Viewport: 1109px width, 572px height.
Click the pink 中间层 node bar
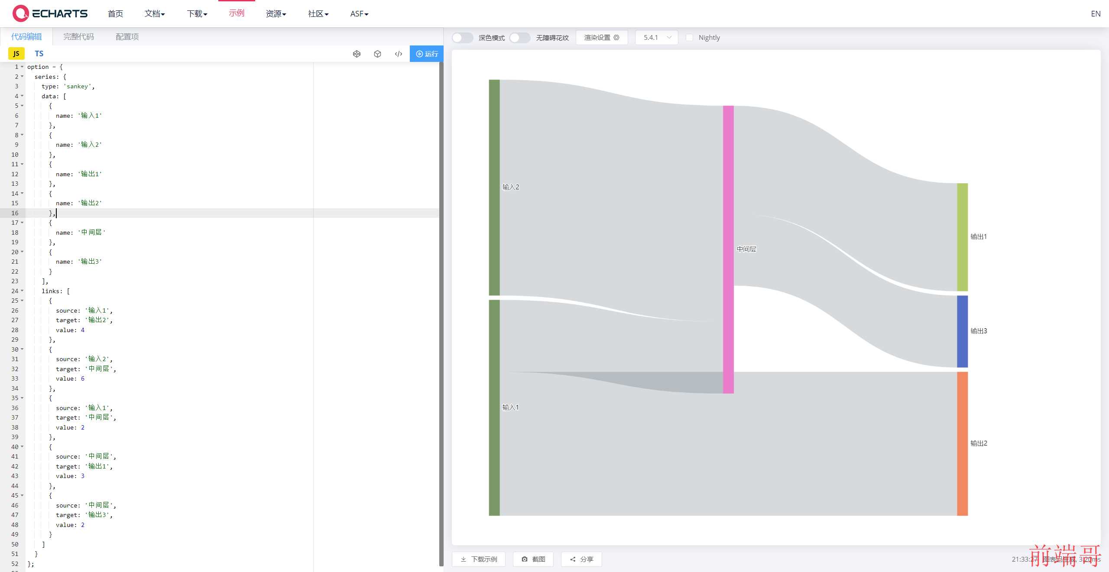[x=728, y=249]
